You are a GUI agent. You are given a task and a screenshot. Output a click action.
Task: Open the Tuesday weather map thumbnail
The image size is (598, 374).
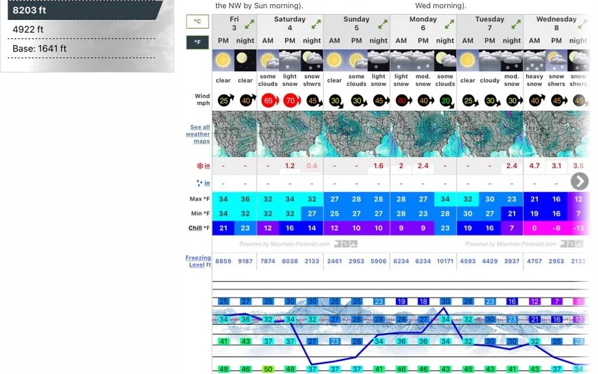(x=490, y=134)
